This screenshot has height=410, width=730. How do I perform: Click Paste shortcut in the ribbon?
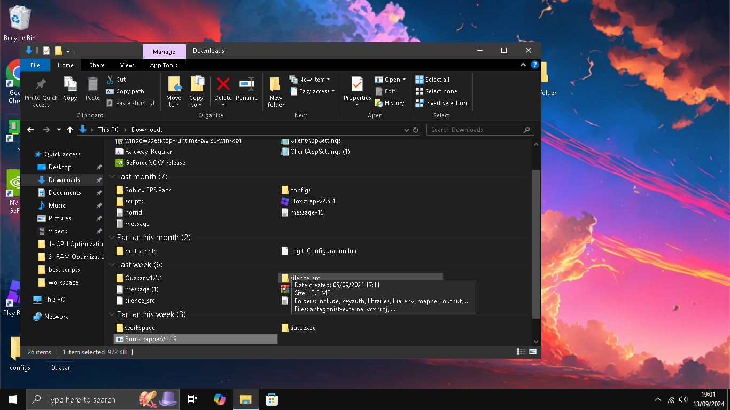coord(130,103)
